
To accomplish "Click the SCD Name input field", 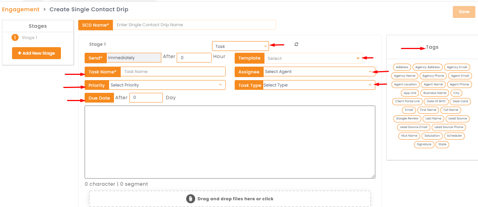I will (194, 25).
